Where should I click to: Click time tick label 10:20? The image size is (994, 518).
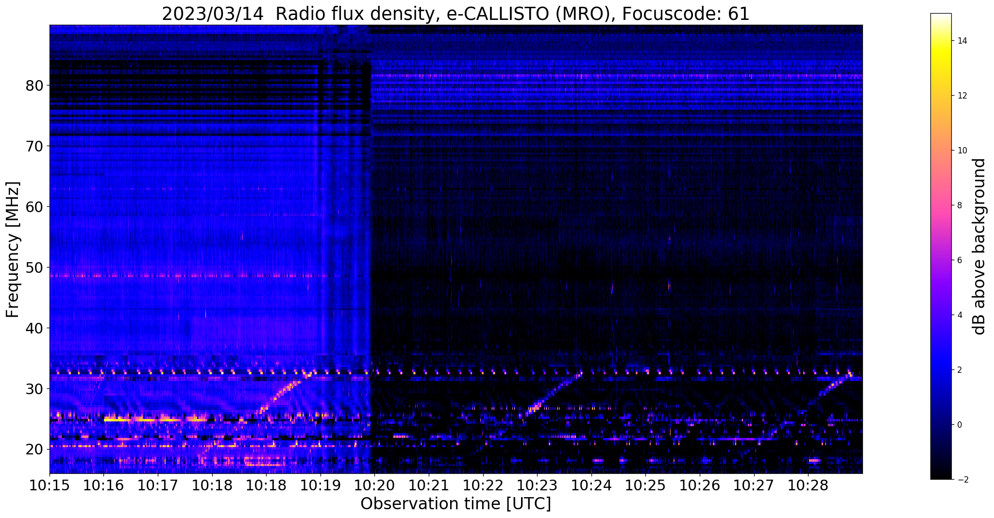(x=374, y=485)
